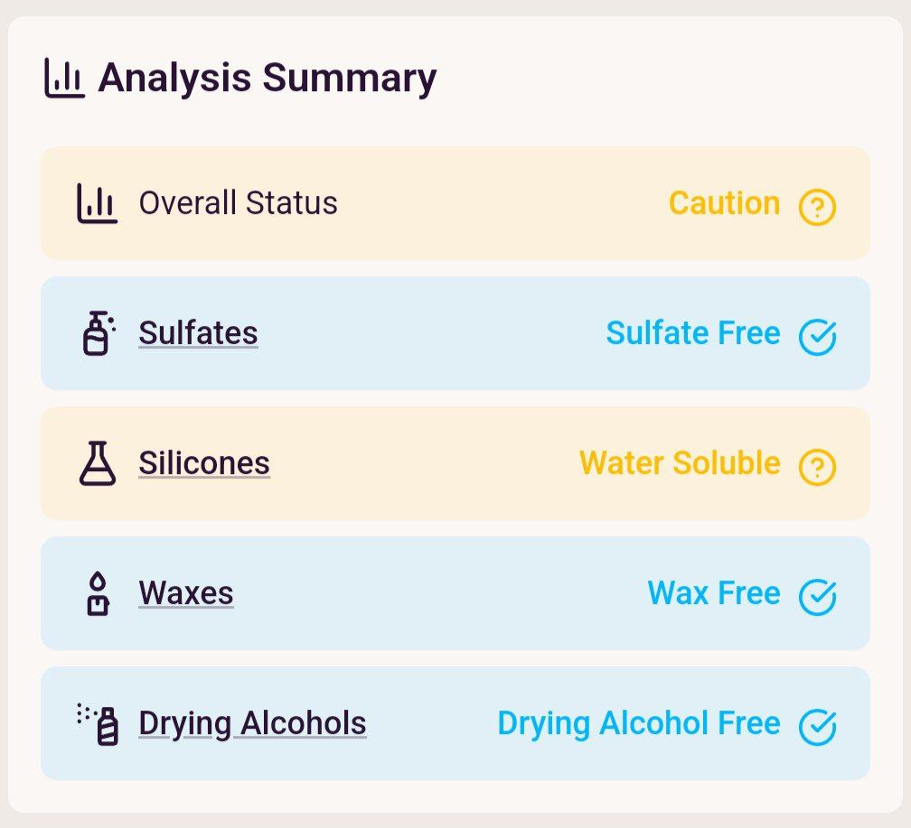911x828 pixels.
Task: Click the checkmark beside Drying Alcohol Free
Action: [x=817, y=727]
